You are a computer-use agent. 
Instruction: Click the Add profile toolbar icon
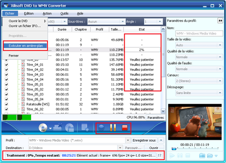(85, 128)
